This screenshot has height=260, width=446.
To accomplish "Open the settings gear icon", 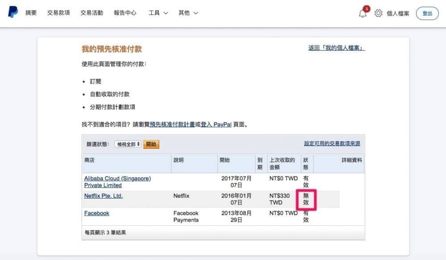I will (x=378, y=13).
